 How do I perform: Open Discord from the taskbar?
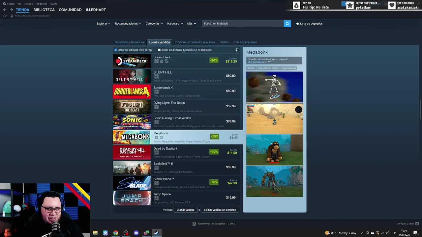click(x=136, y=233)
